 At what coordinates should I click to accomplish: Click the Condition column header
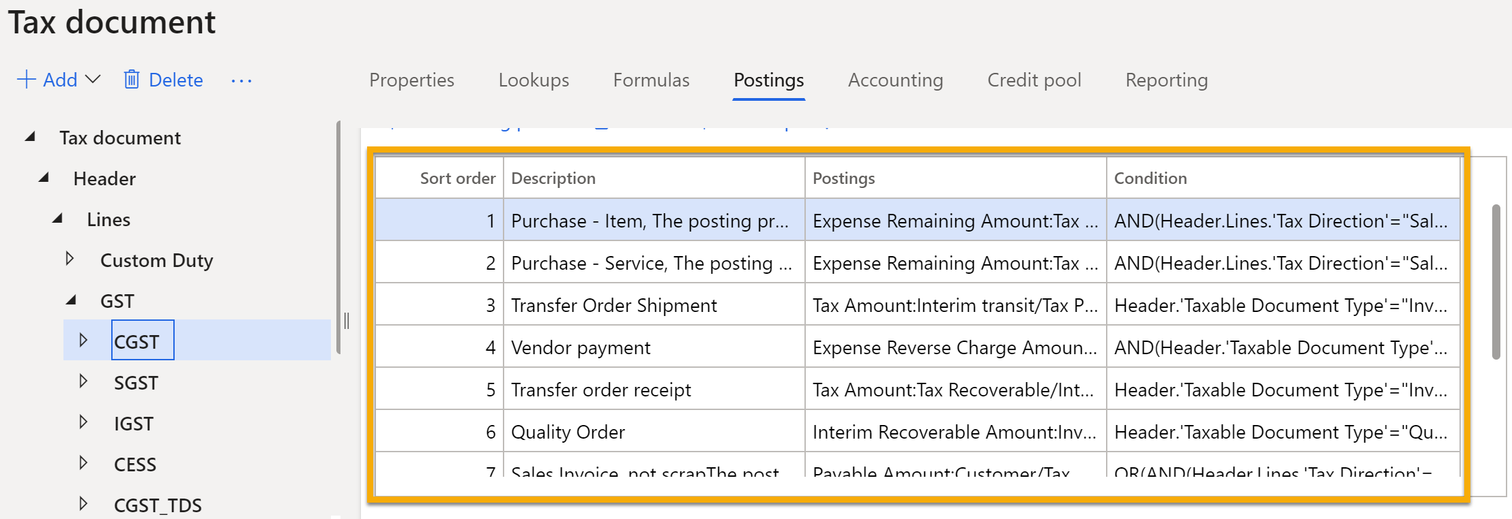pos(1283,178)
